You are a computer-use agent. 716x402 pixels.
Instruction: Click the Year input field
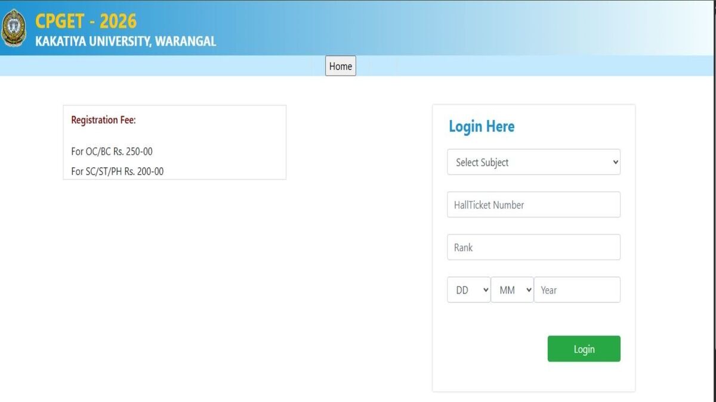[577, 290]
